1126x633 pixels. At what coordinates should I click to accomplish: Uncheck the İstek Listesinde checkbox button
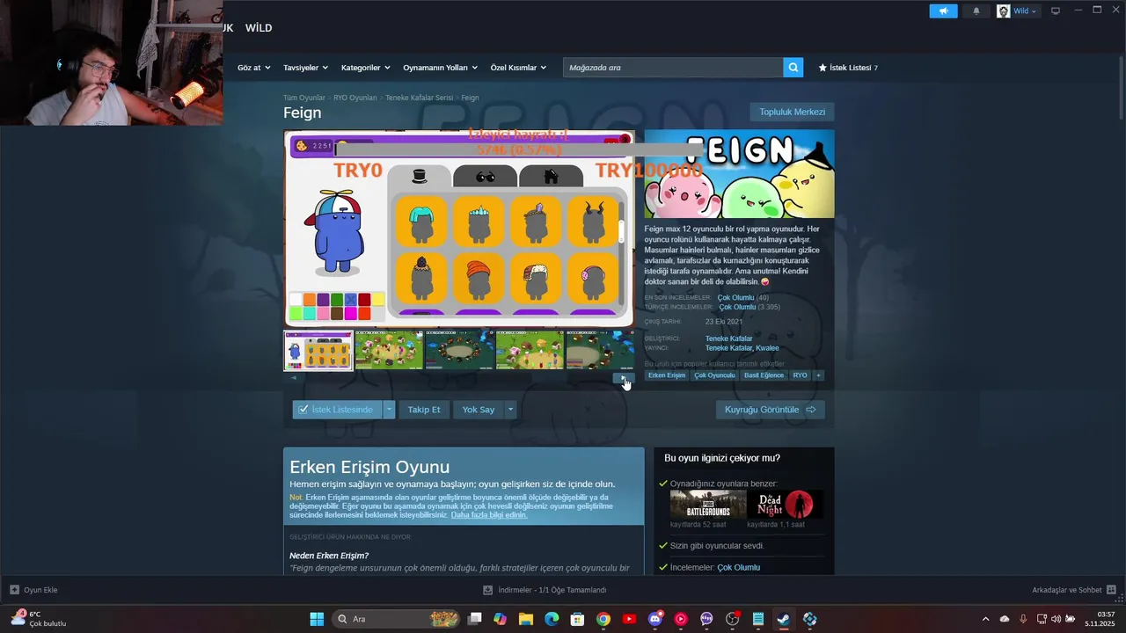point(338,410)
